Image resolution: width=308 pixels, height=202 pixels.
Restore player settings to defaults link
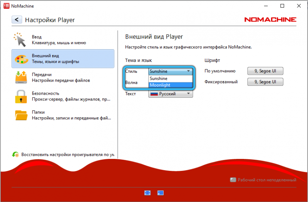point(68,155)
